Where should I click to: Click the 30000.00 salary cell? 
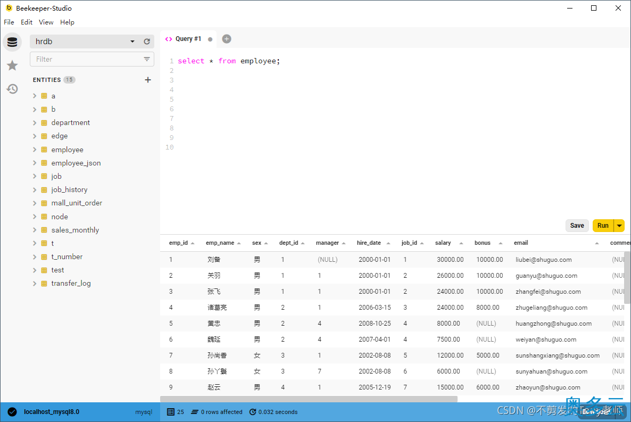450,260
